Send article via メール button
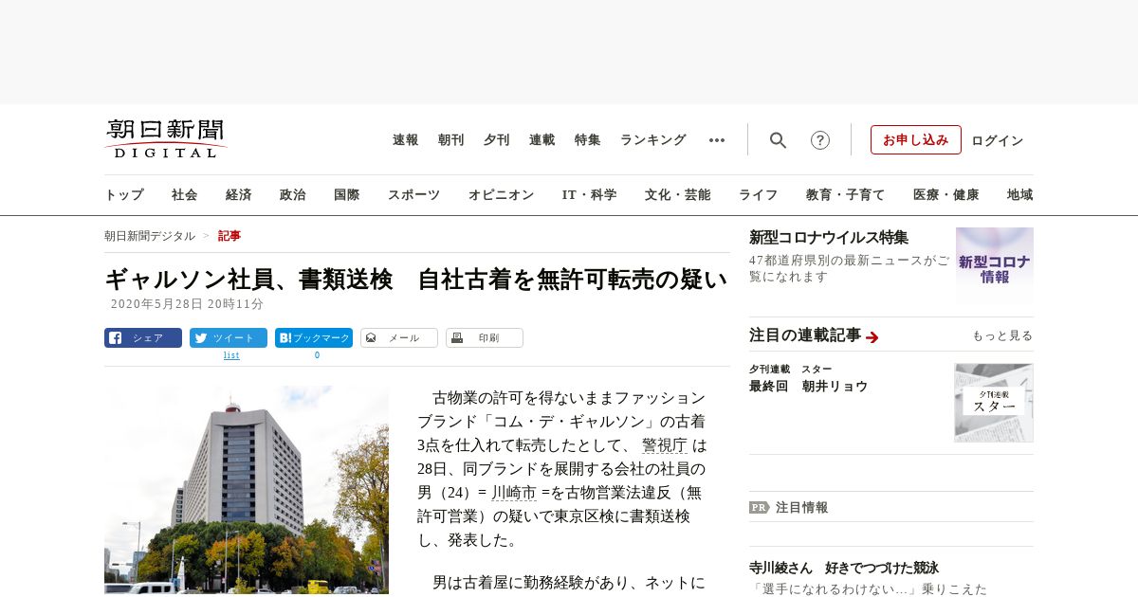The width and height of the screenshot is (1138, 597). pos(399,337)
